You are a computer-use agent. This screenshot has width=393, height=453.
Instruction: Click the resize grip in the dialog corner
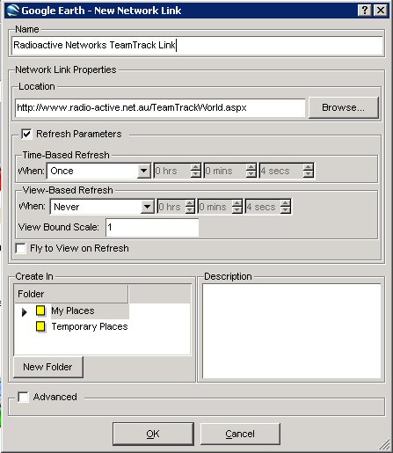click(x=384, y=444)
